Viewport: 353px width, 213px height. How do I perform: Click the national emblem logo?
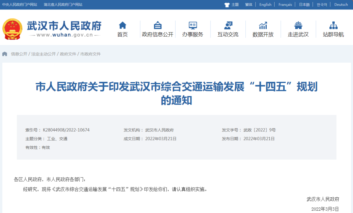12,29
